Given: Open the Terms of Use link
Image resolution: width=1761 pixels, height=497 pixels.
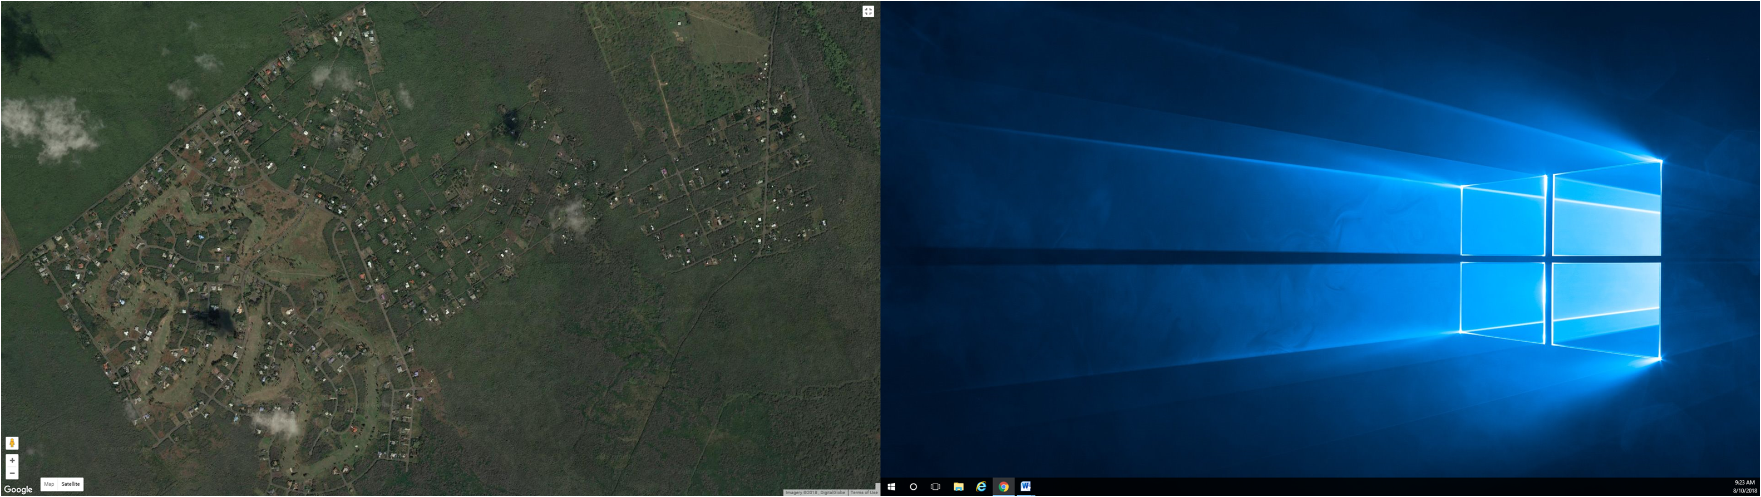Looking at the screenshot, I should point(864,492).
